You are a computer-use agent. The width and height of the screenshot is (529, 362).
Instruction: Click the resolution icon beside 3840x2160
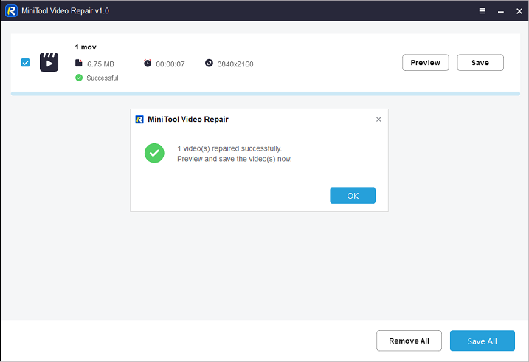click(x=210, y=63)
